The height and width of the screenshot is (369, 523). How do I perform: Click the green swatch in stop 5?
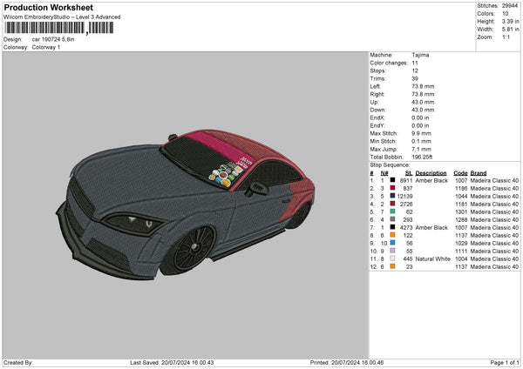pyautogui.click(x=394, y=211)
